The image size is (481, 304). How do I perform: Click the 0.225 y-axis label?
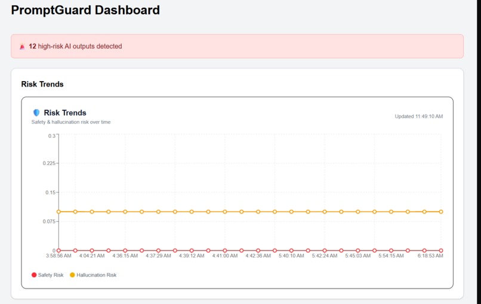[49, 163]
